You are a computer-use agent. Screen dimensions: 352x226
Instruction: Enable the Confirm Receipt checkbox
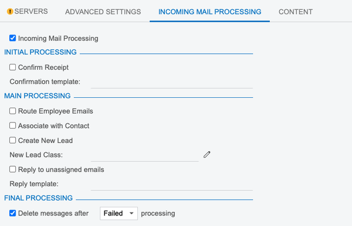pos(12,67)
